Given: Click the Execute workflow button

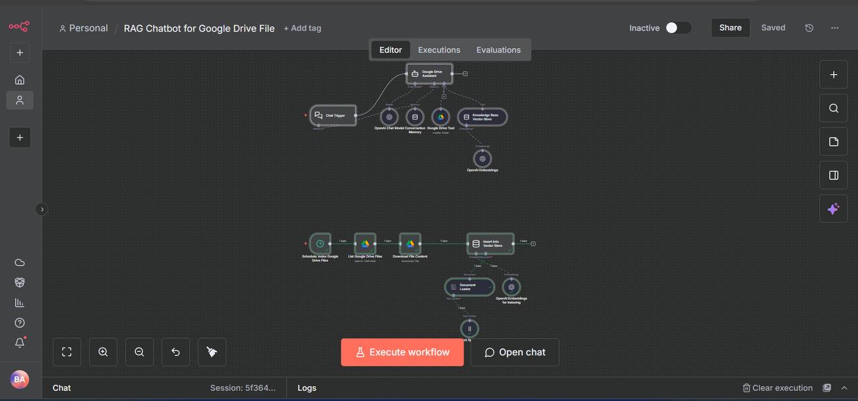Looking at the screenshot, I should click(x=402, y=352).
